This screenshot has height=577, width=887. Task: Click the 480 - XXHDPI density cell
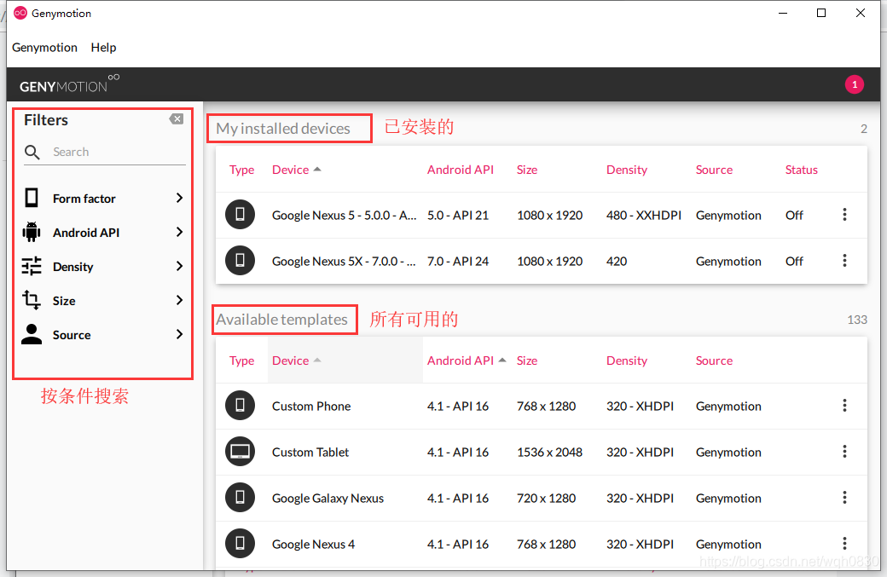click(x=644, y=216)
